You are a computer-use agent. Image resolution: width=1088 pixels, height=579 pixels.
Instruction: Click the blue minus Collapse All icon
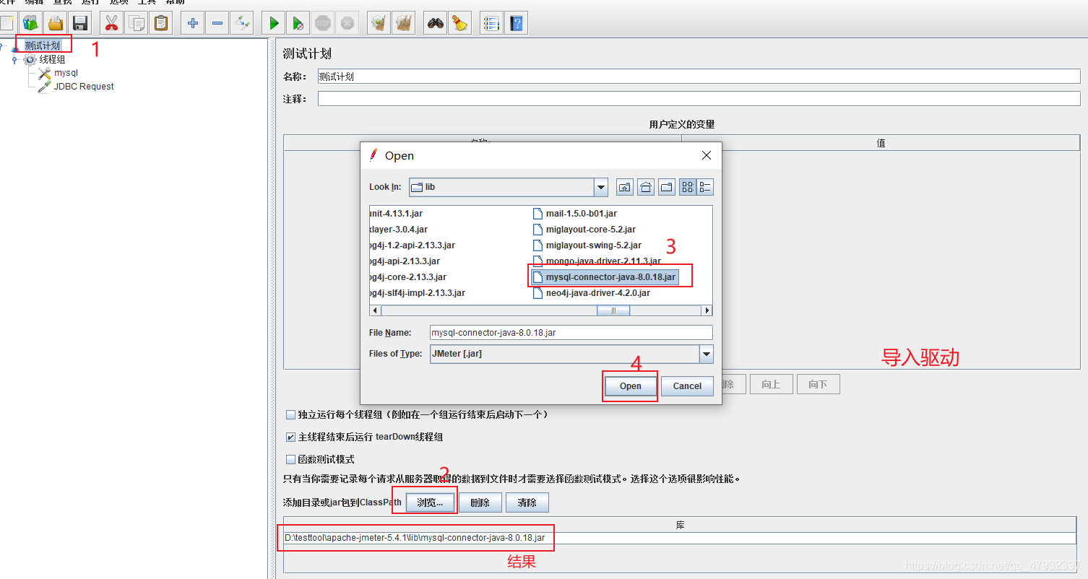[x=217, y=23]
